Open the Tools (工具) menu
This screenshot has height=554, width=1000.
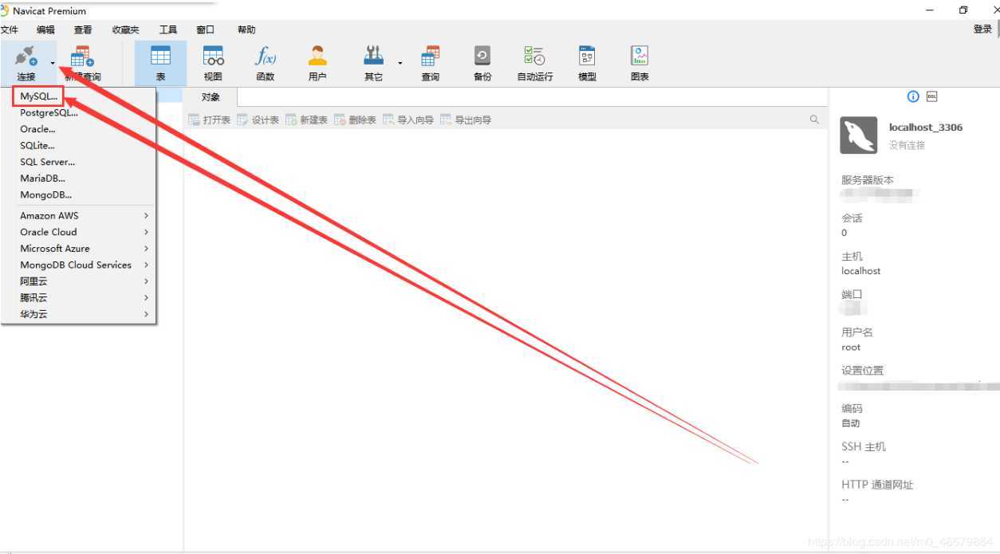click(x=168, y=29)
